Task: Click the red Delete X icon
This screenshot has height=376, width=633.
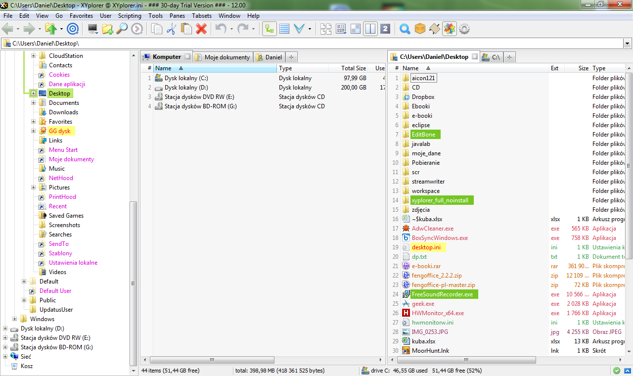Action: pos(201,29)
